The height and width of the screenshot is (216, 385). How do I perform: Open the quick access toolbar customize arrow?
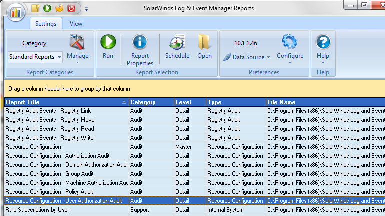coord(86,9)
